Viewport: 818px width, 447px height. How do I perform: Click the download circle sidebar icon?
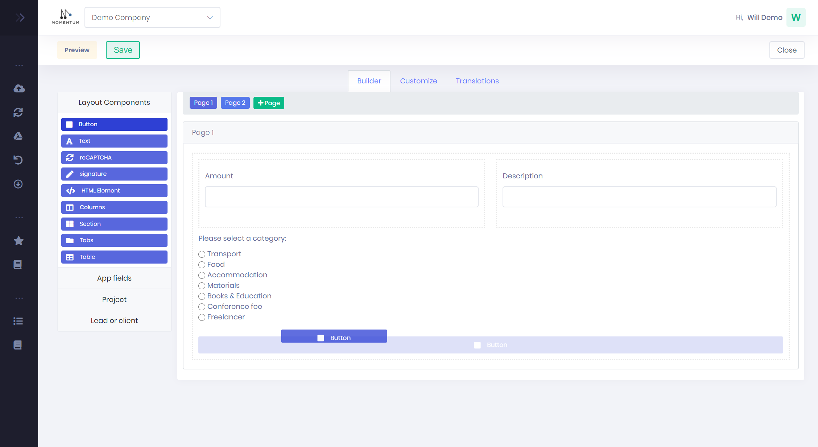coord(18,184)
